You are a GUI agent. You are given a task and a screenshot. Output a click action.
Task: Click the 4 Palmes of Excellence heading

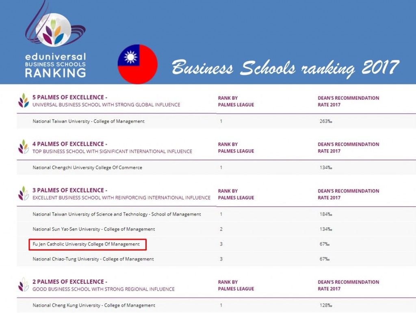pos(69,144)
